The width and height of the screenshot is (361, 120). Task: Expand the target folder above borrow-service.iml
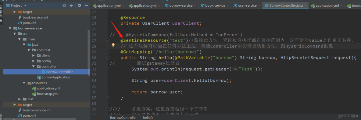coord(15,105)
